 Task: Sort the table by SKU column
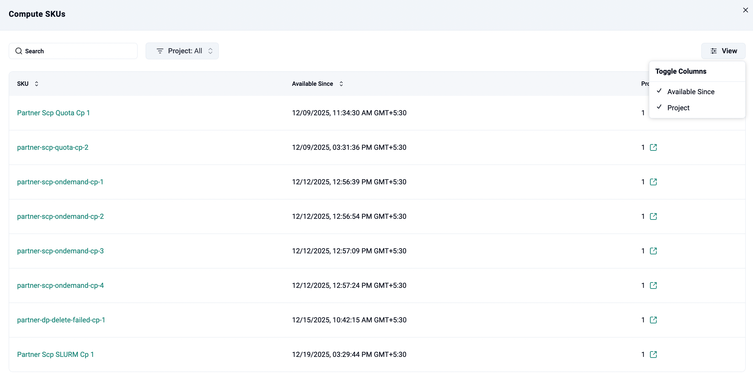pyautogui.click(x=37, y=84)
